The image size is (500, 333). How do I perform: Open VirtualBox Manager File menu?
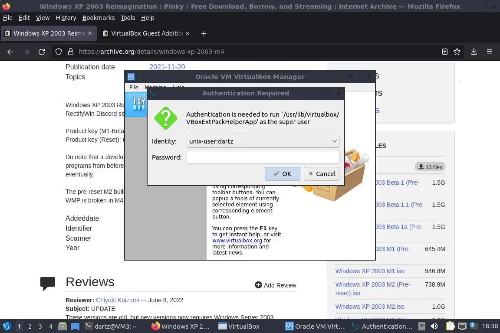click(x=134, y=87)
